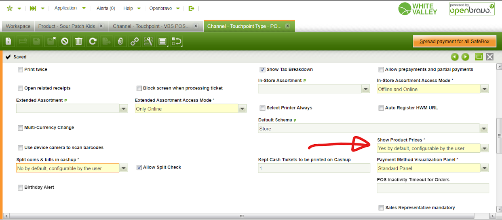Create a new record in form
The image size is (502, 220).
point(9,41)
